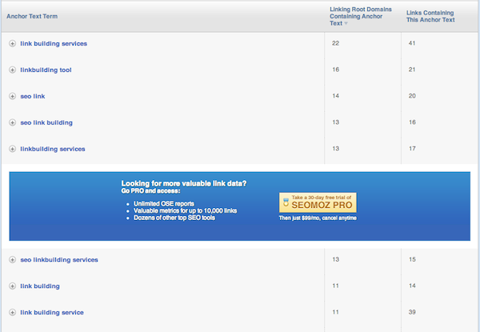Click 'Go PRO and access:' text

pyautogui.click(x=150, y=191)
